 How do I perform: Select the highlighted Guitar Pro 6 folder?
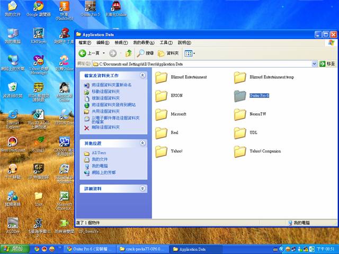(x=252, y=96)
